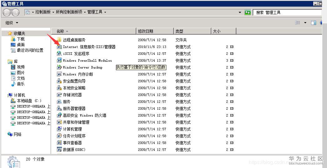This screenshot has width=327, height=168.
Task: Select 网络 in the navigation pane
Action: pyautogui.click(x=18, y=134)
